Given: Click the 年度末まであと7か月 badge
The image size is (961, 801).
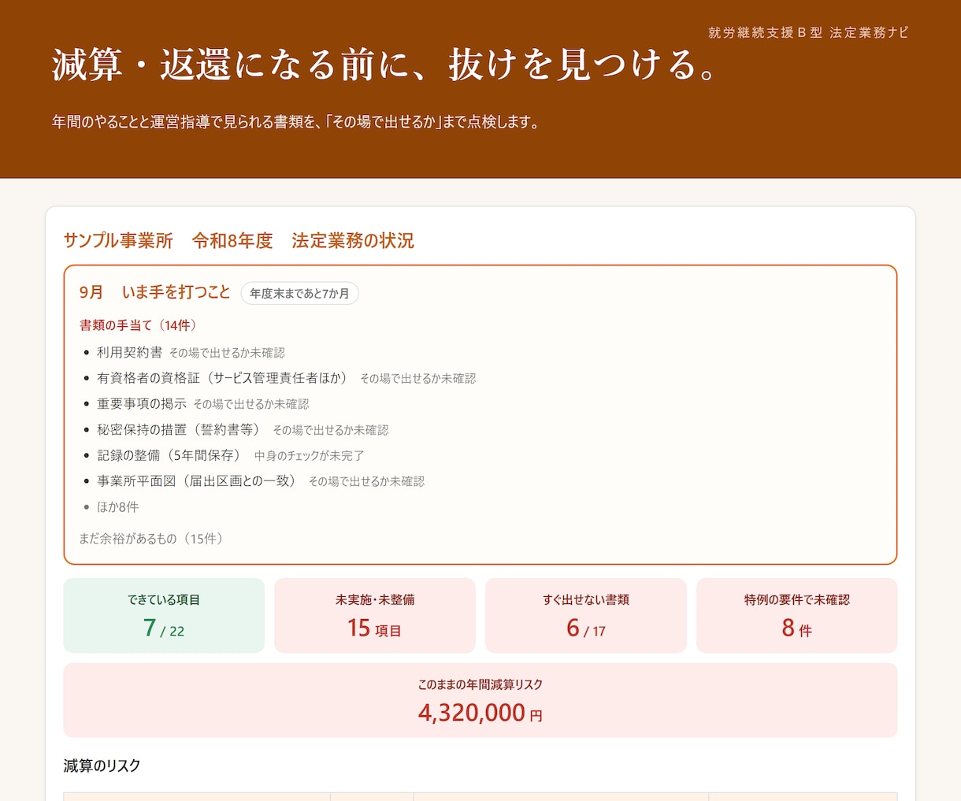Looking at the screenshot, I should [x=300, y=293].
